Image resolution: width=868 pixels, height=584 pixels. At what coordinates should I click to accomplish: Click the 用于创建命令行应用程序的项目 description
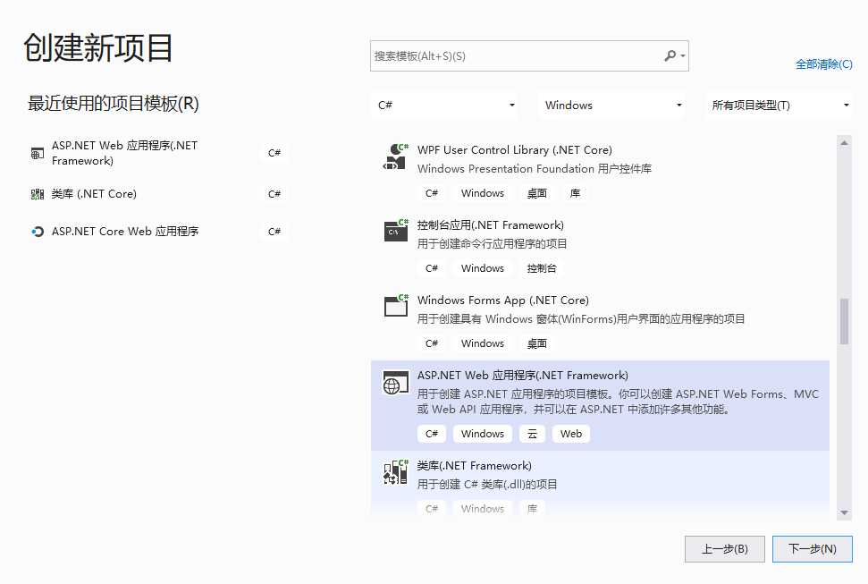(493, 244)
